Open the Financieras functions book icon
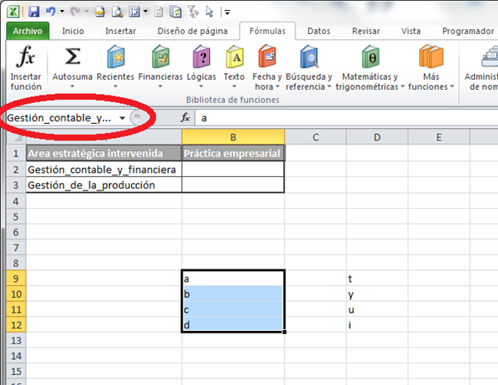The height and width of the screenshot is (385, 498). click(160, 58)
